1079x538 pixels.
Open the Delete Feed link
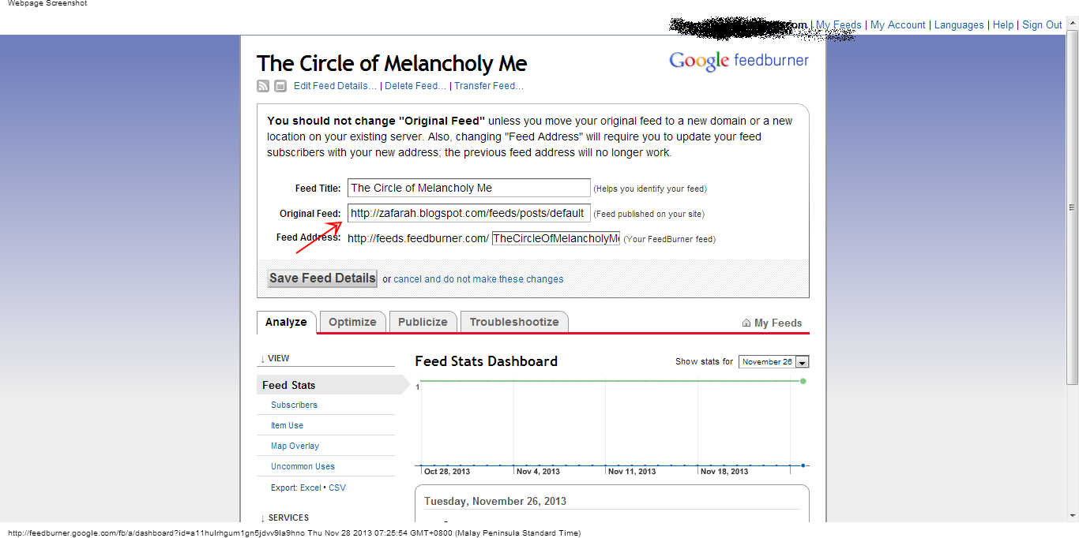tap(415, 86)
